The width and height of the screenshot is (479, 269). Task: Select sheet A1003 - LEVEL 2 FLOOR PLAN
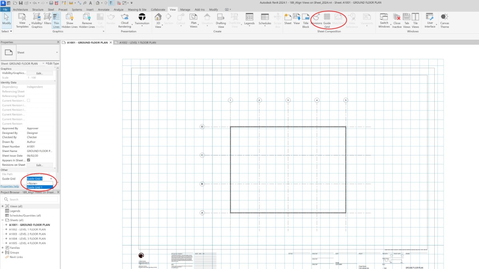(27, 234)
